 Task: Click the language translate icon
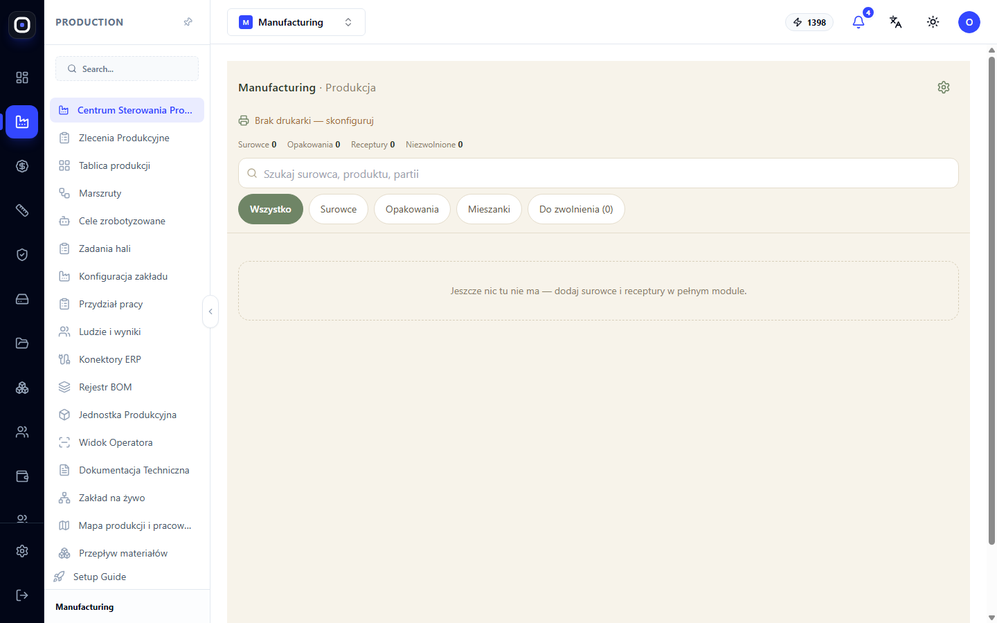(896, 22)
